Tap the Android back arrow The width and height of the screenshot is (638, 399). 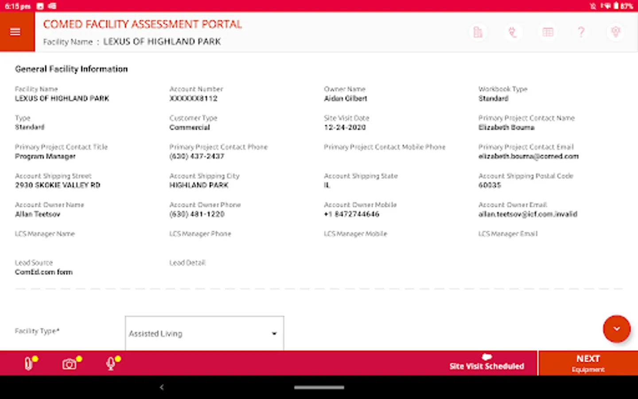pyautogui.click(x=162, y=387)
